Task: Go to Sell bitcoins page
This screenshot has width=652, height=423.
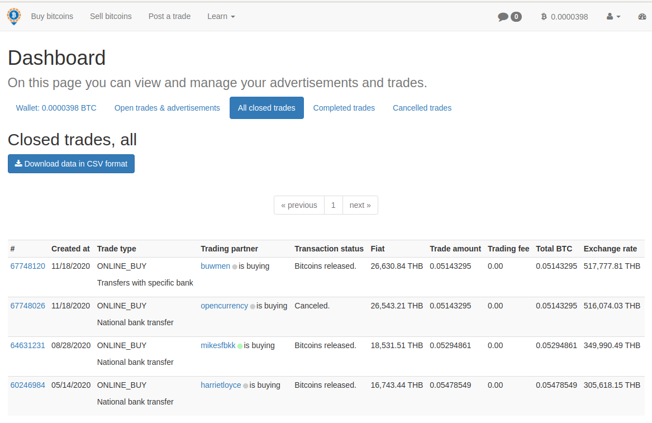Action: [111, 16]
